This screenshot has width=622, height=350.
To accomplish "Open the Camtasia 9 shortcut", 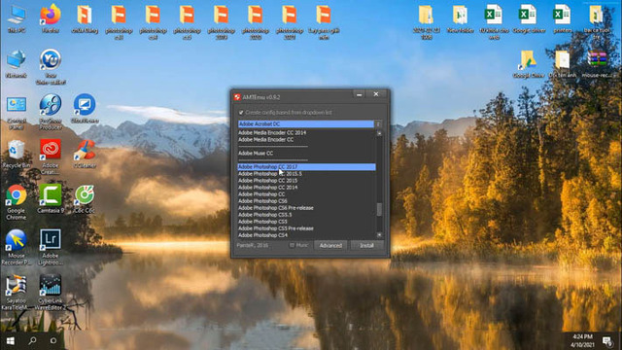I will click(x=51, y=198).
